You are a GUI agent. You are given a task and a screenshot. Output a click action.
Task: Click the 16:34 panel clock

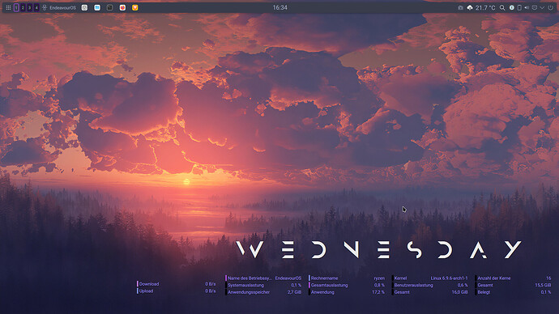pos(279,7)
